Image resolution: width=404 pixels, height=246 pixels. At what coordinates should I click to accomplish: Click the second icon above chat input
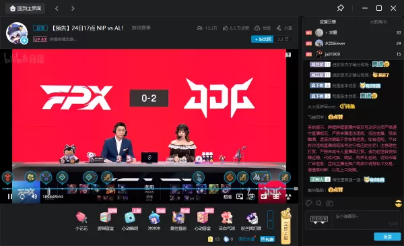click(319, 203)
